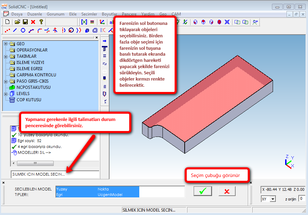Select OPERASYONLAR in the tree

click(x=32, y=50)
